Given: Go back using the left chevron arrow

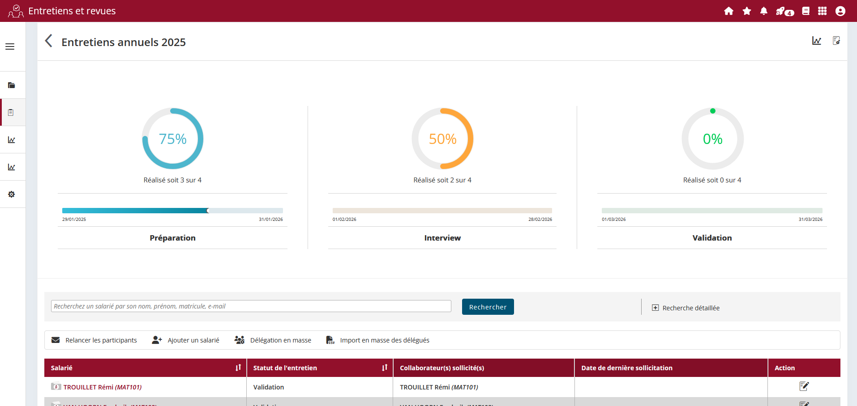Looking at the screenshot, I should pyautogui.click(x=49, y=41).
